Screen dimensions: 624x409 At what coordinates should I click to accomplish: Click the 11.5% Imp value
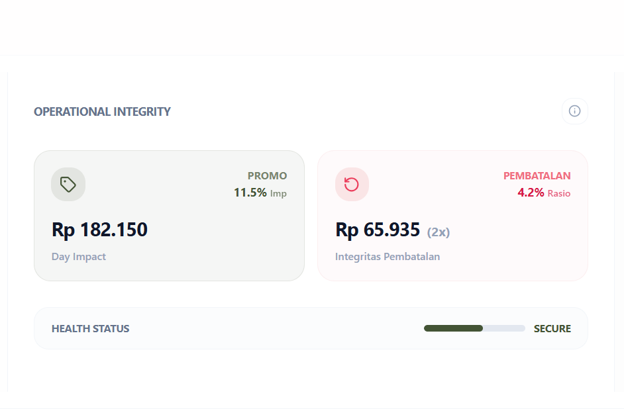click(260, 193)
